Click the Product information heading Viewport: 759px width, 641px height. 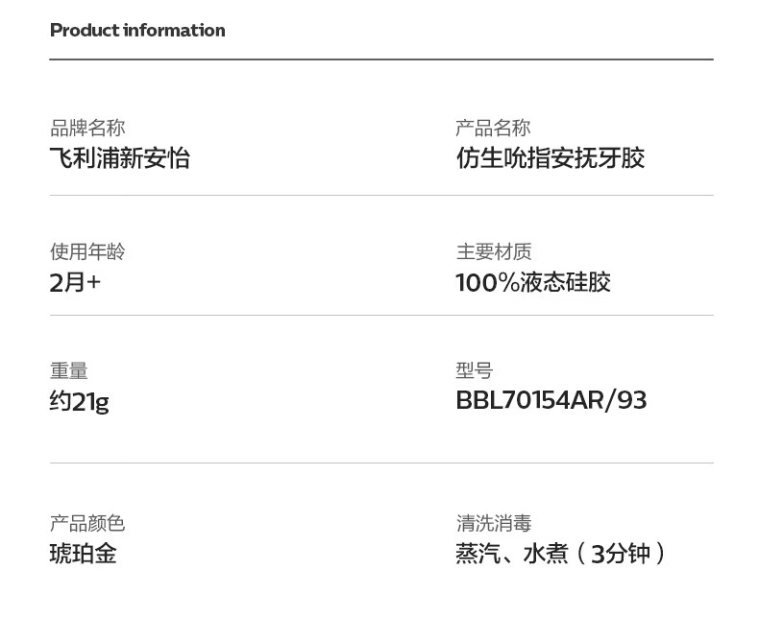137,31
